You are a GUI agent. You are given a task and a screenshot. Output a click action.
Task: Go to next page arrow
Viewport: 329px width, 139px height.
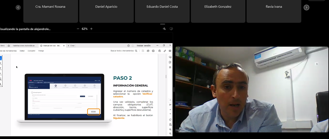[170, 114]
